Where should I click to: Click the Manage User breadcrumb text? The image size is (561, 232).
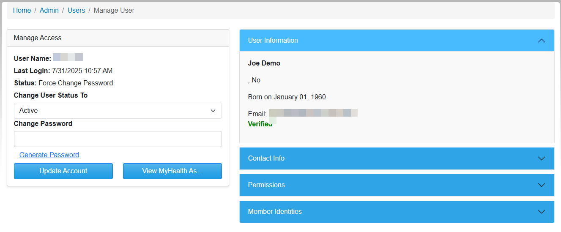[x=114, y=11]
